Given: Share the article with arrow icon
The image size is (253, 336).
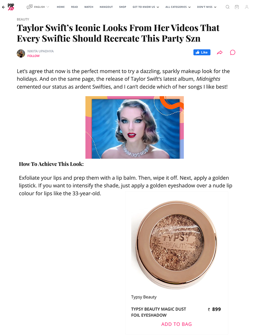Looking at the screenshot, I should point(220,52).
